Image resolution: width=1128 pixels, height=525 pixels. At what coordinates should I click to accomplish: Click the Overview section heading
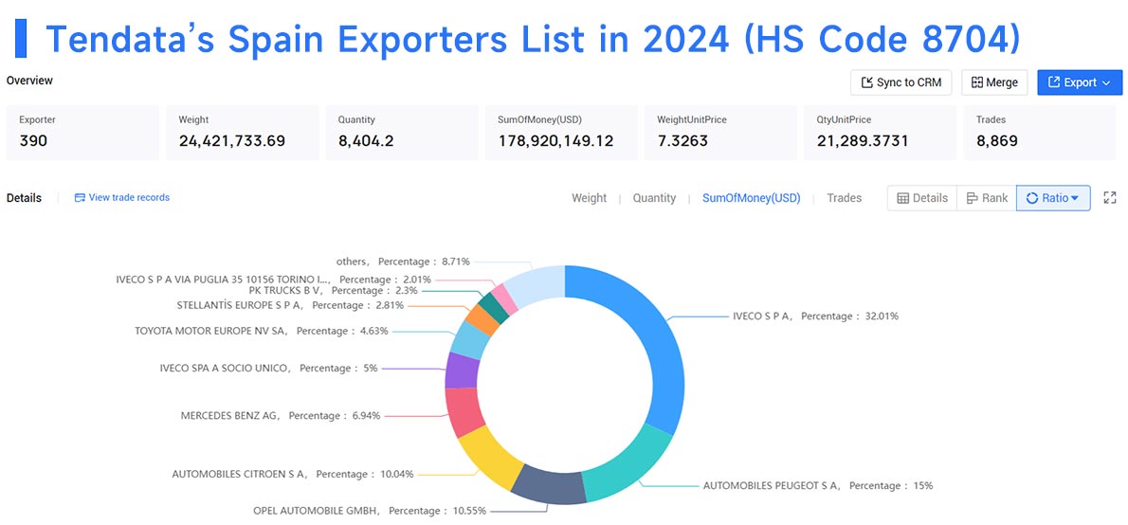click(x=29, y=81)
